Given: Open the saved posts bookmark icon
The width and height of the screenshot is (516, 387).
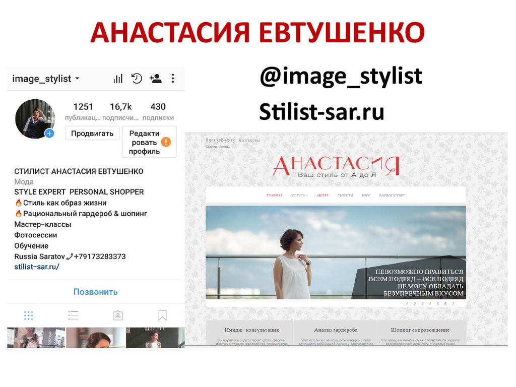Looking at the screenshot, I should coord(162,314).
